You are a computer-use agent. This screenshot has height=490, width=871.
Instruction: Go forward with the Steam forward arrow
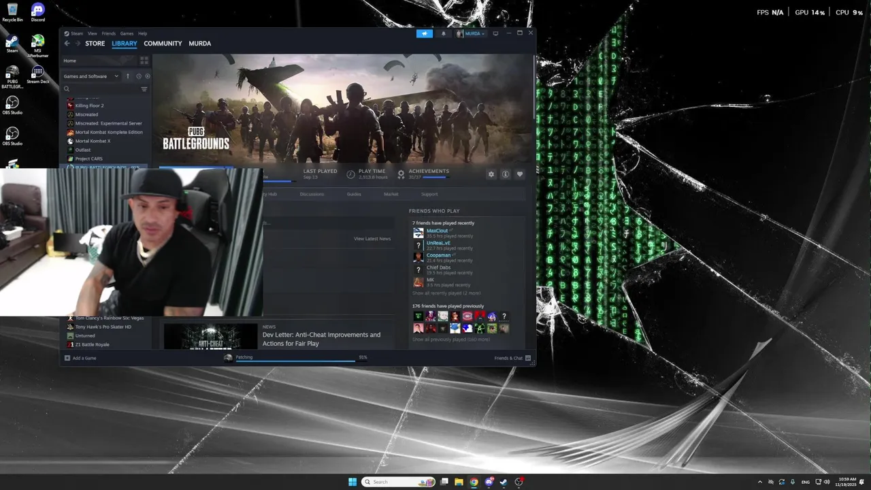point(77,44)
